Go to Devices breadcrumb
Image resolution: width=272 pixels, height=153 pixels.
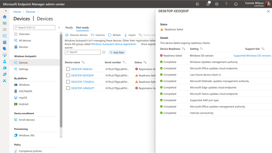[x=30, y=12]
